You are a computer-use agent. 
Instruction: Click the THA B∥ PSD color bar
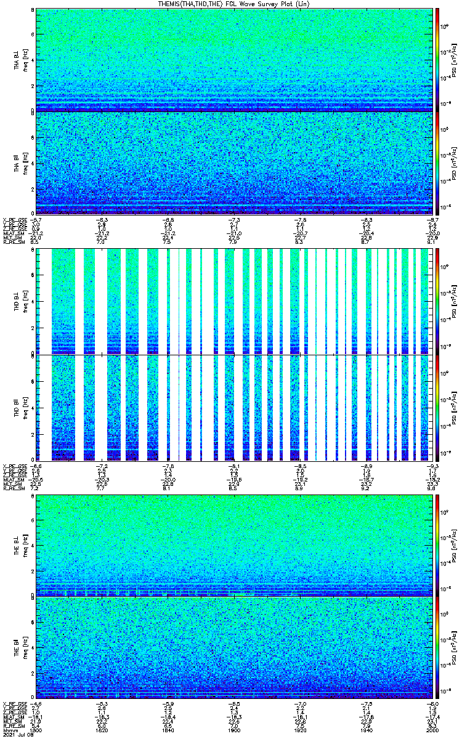coord(438,163)
